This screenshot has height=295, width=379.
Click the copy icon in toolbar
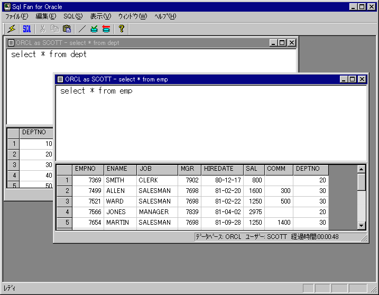[x=54, y=29]
